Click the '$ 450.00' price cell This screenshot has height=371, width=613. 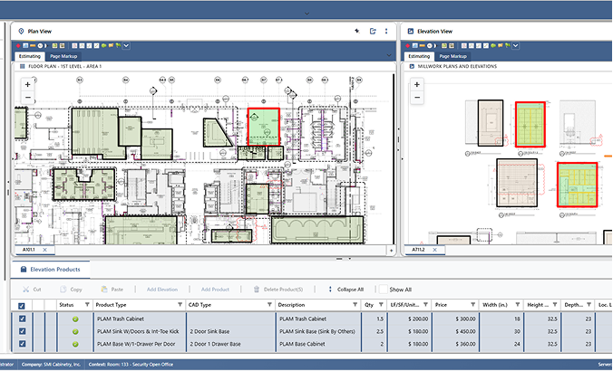point(455,331)
